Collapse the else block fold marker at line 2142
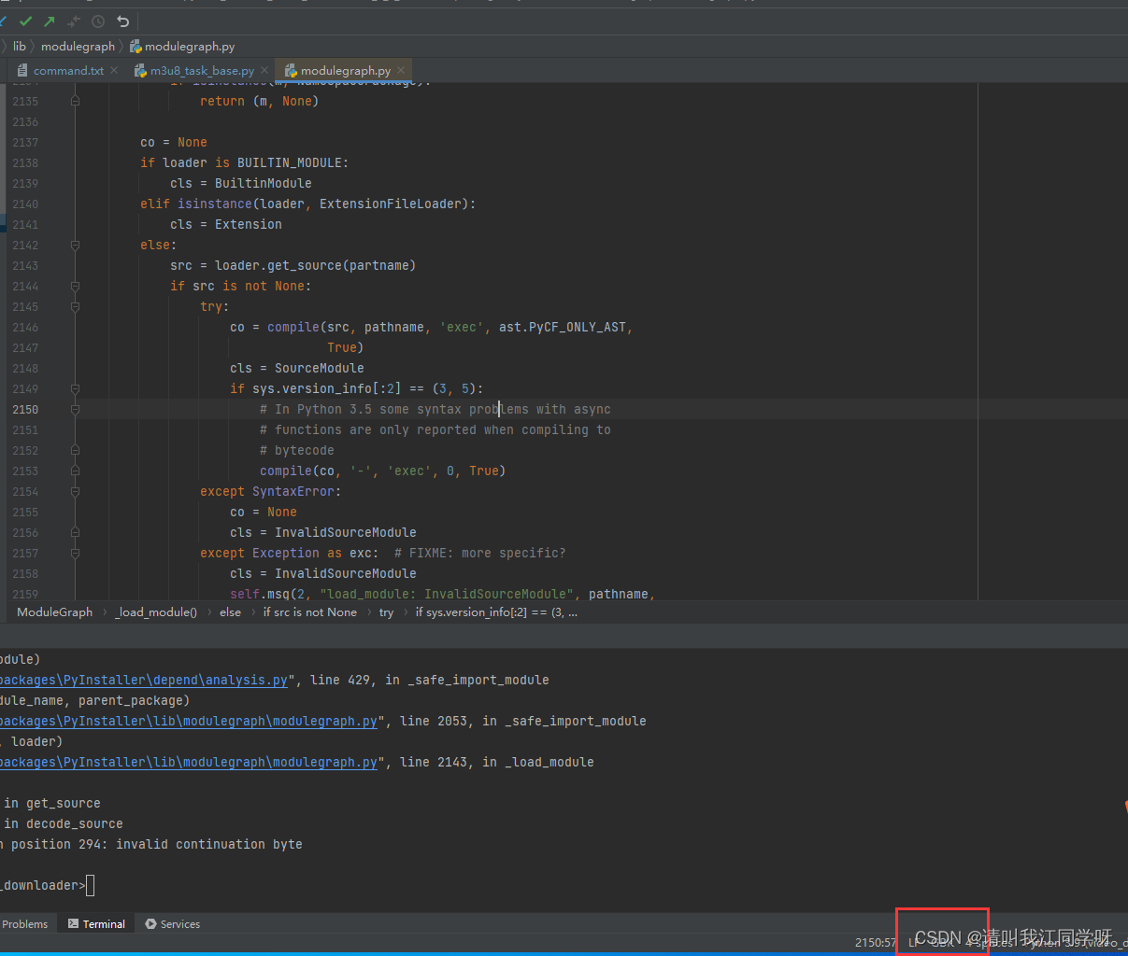 pos(75,245)
